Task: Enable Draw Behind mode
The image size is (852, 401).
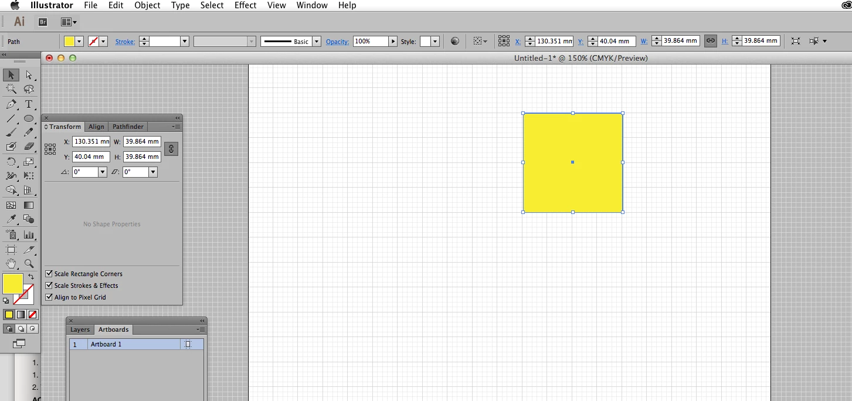Action: coord(21,328)
